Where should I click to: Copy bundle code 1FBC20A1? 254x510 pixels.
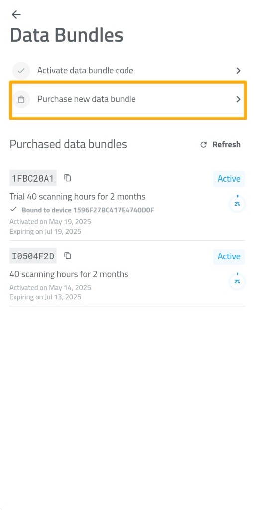(x=67, y=178)
